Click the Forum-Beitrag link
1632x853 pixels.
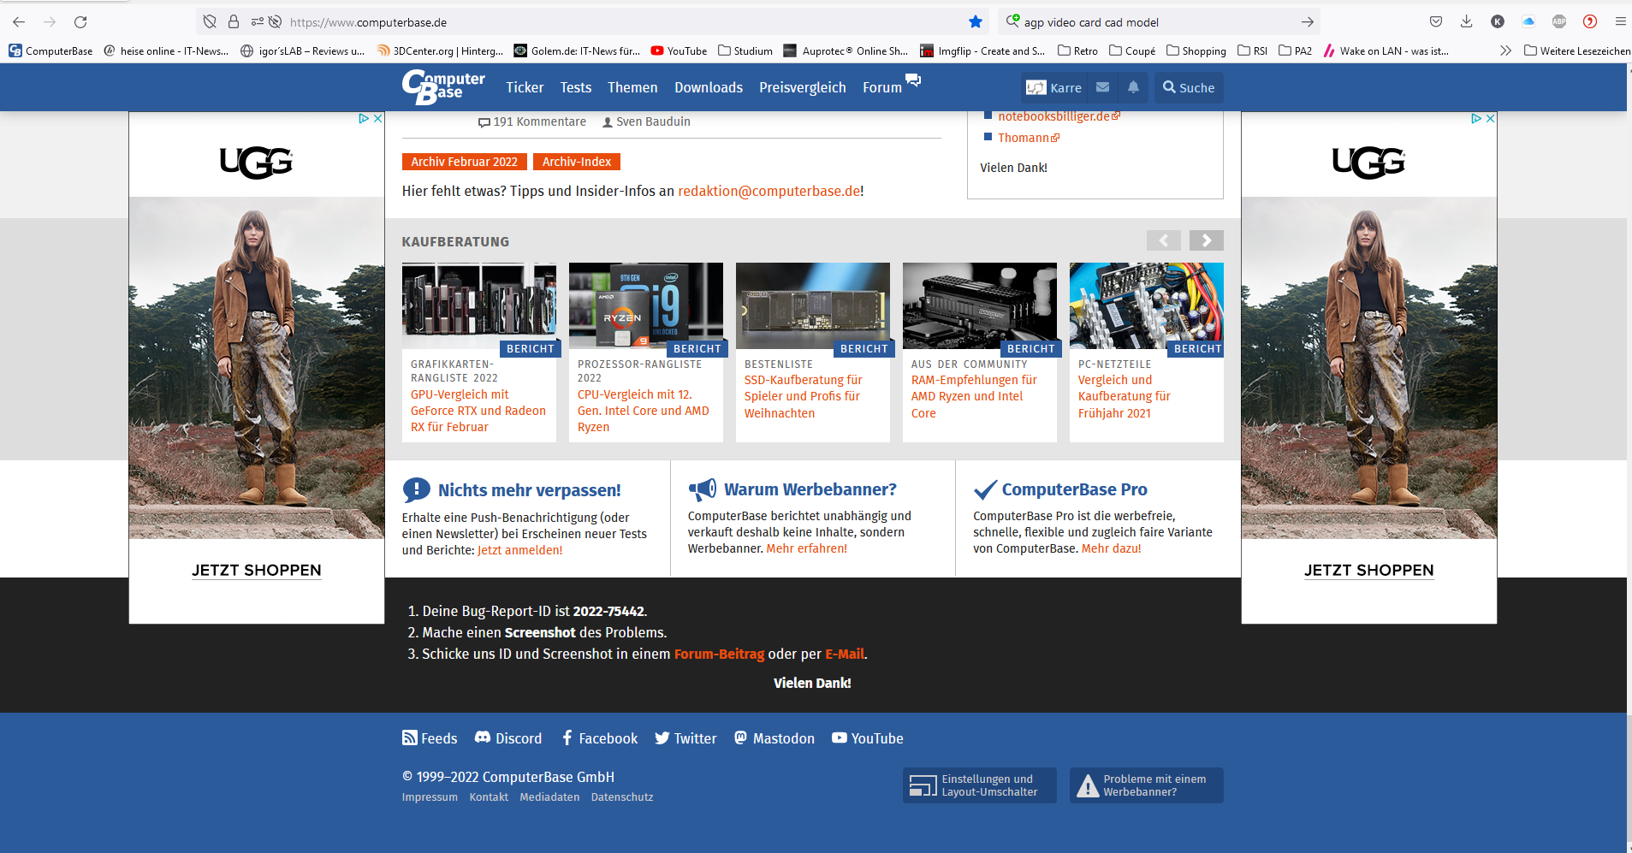pyautogui.click(x=719, y=654)
